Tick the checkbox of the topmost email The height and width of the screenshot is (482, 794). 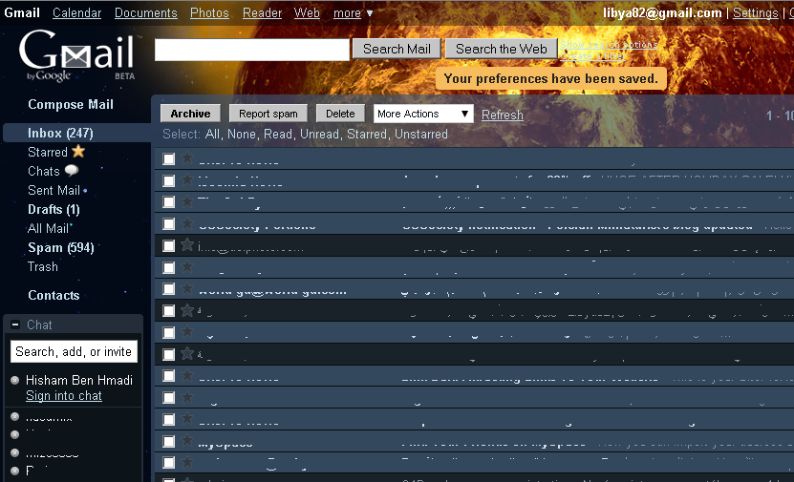coord(168,159)
